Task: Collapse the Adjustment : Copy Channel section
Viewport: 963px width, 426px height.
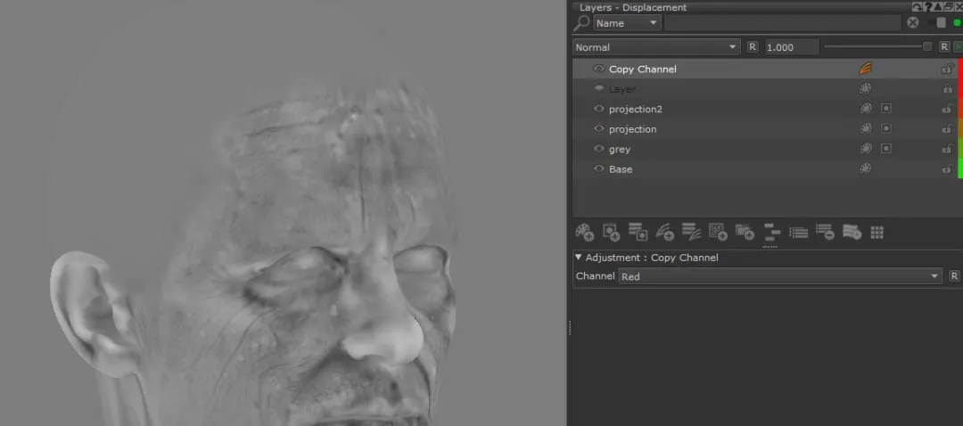Action: 578,258
